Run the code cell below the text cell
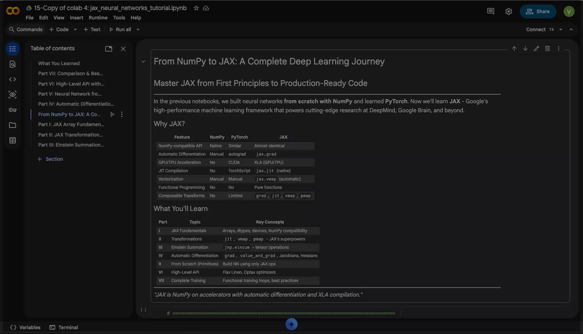 click(x=143, y=310)
